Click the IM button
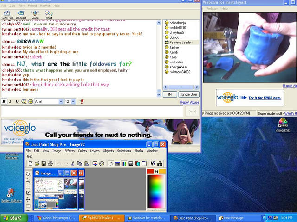 coord(170,94)
